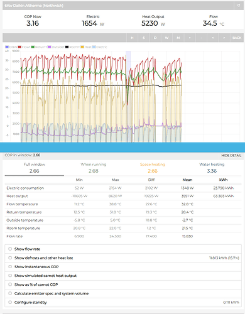Click the kWh column header
The height and width of the screenshot is (314, 245).
click(x=223, y=180)
